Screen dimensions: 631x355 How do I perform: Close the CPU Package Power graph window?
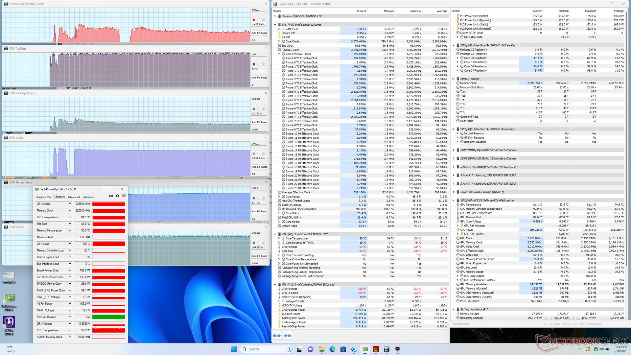(266, 93)
